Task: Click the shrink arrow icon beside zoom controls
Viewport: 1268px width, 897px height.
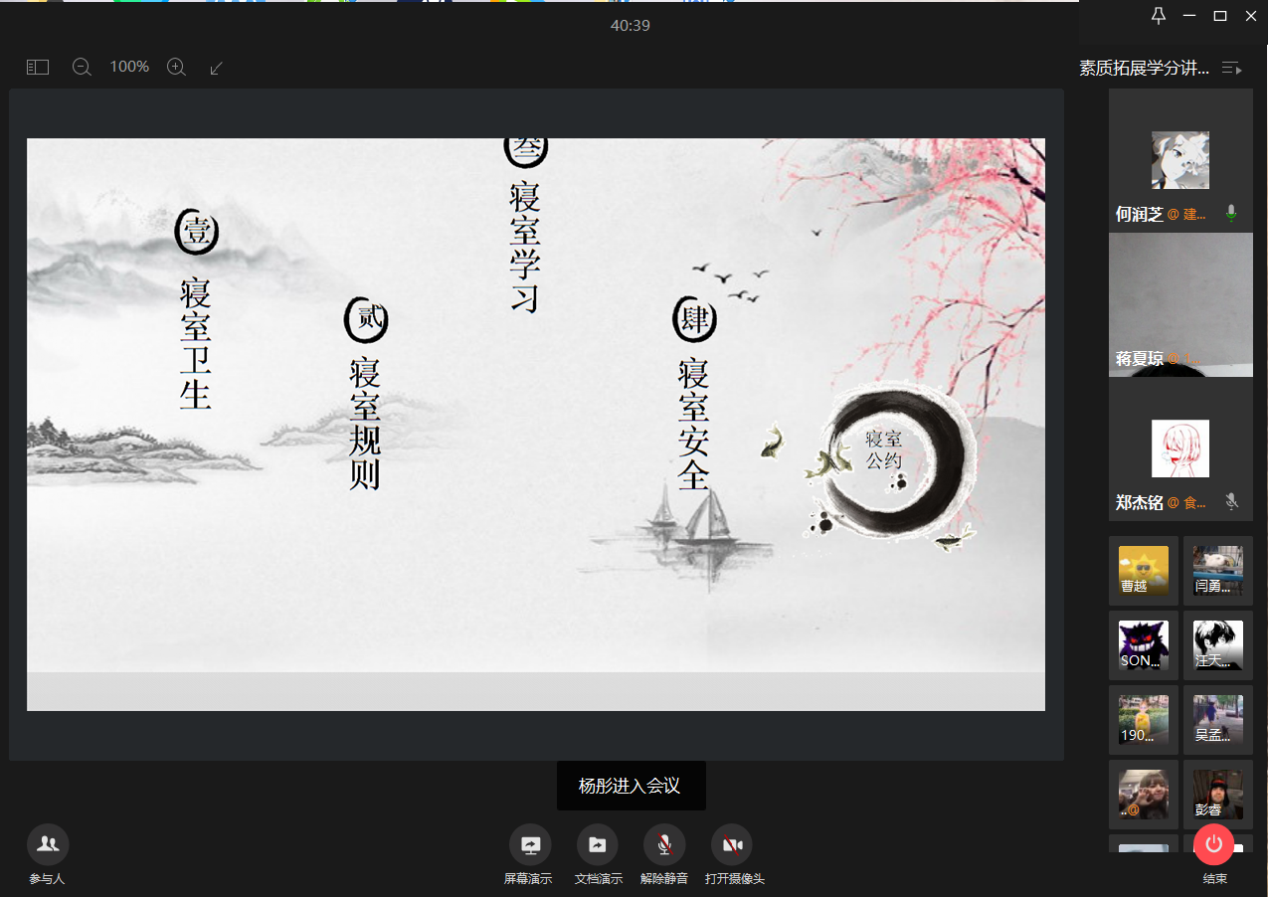Action: (216, 68)
